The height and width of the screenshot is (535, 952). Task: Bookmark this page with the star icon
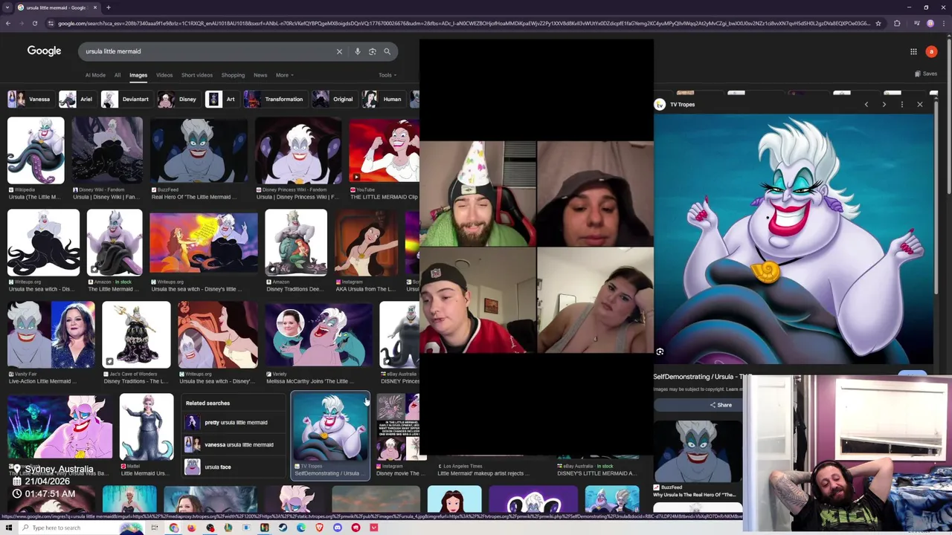click(x=878, y=23)
